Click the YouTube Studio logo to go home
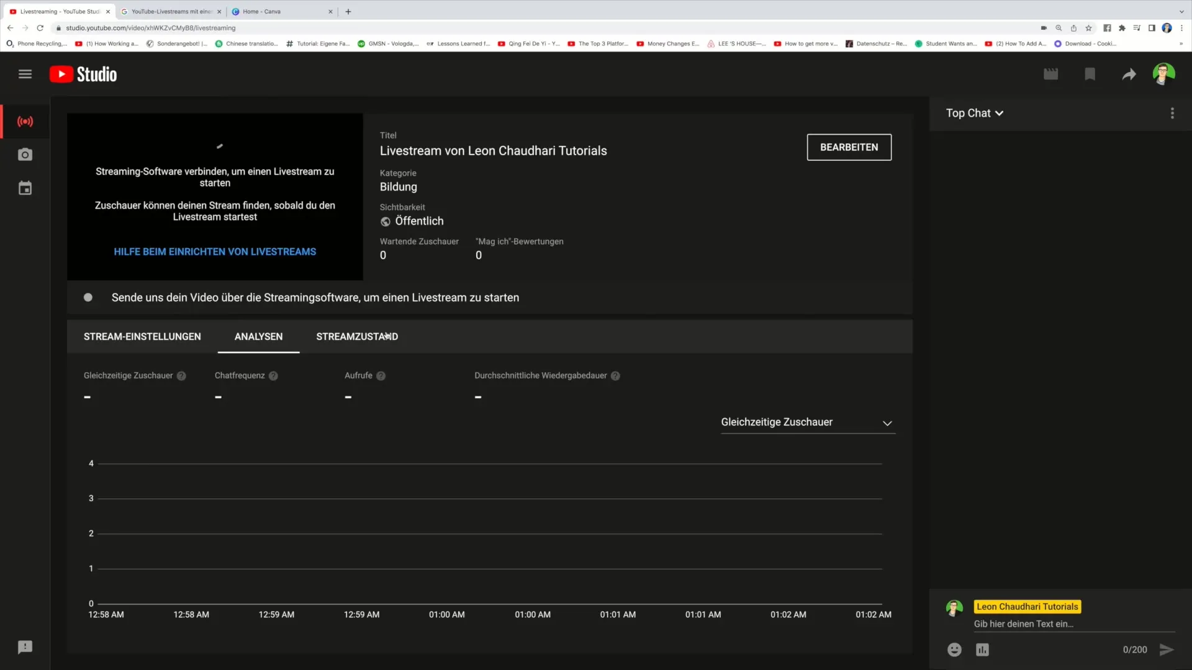Screen dimensions: 1192x670 (83, 74)
